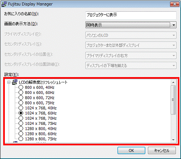Click the お気に入りの名前(N) label
The image size is (181, 159).
point(21,14)
